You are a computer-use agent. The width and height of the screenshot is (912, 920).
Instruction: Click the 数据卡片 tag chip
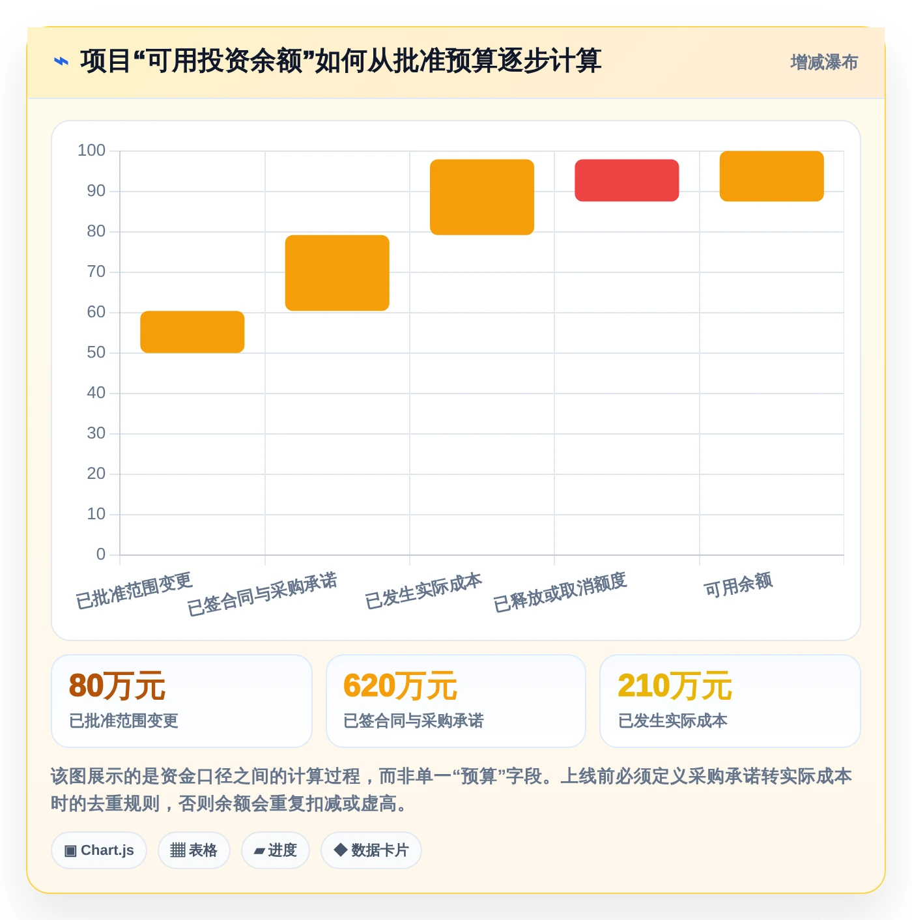click(371, 850)
